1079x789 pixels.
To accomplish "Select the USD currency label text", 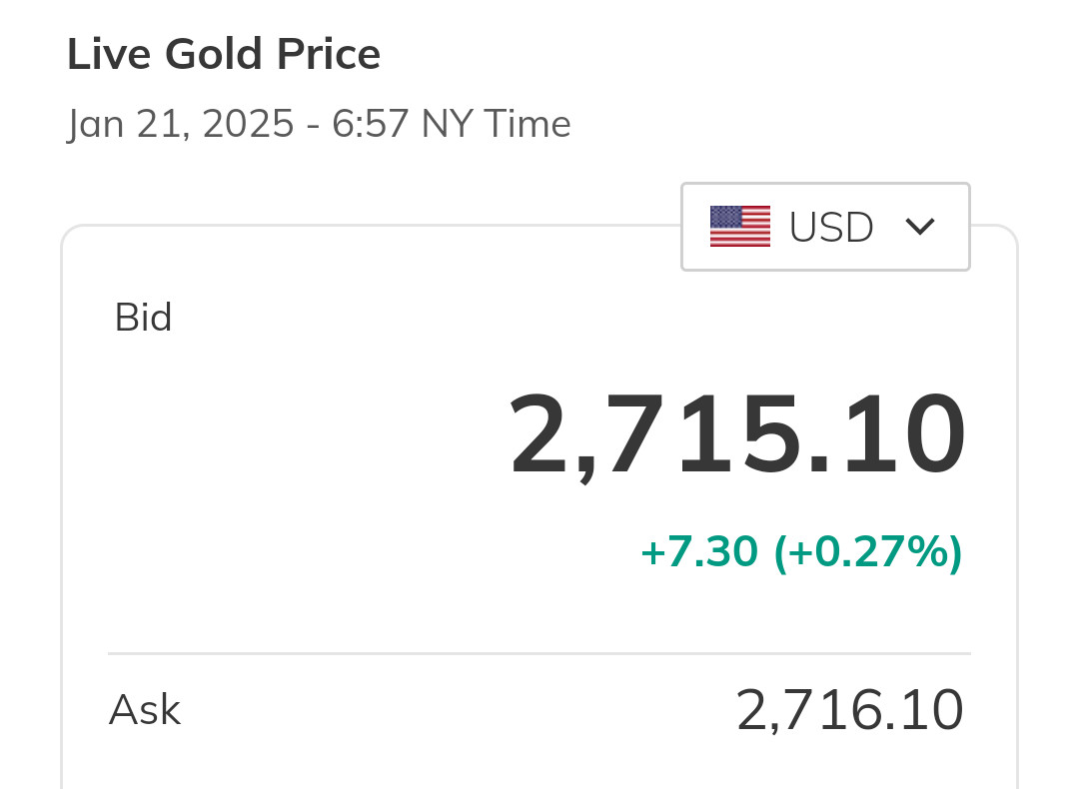I will point(831,228).
